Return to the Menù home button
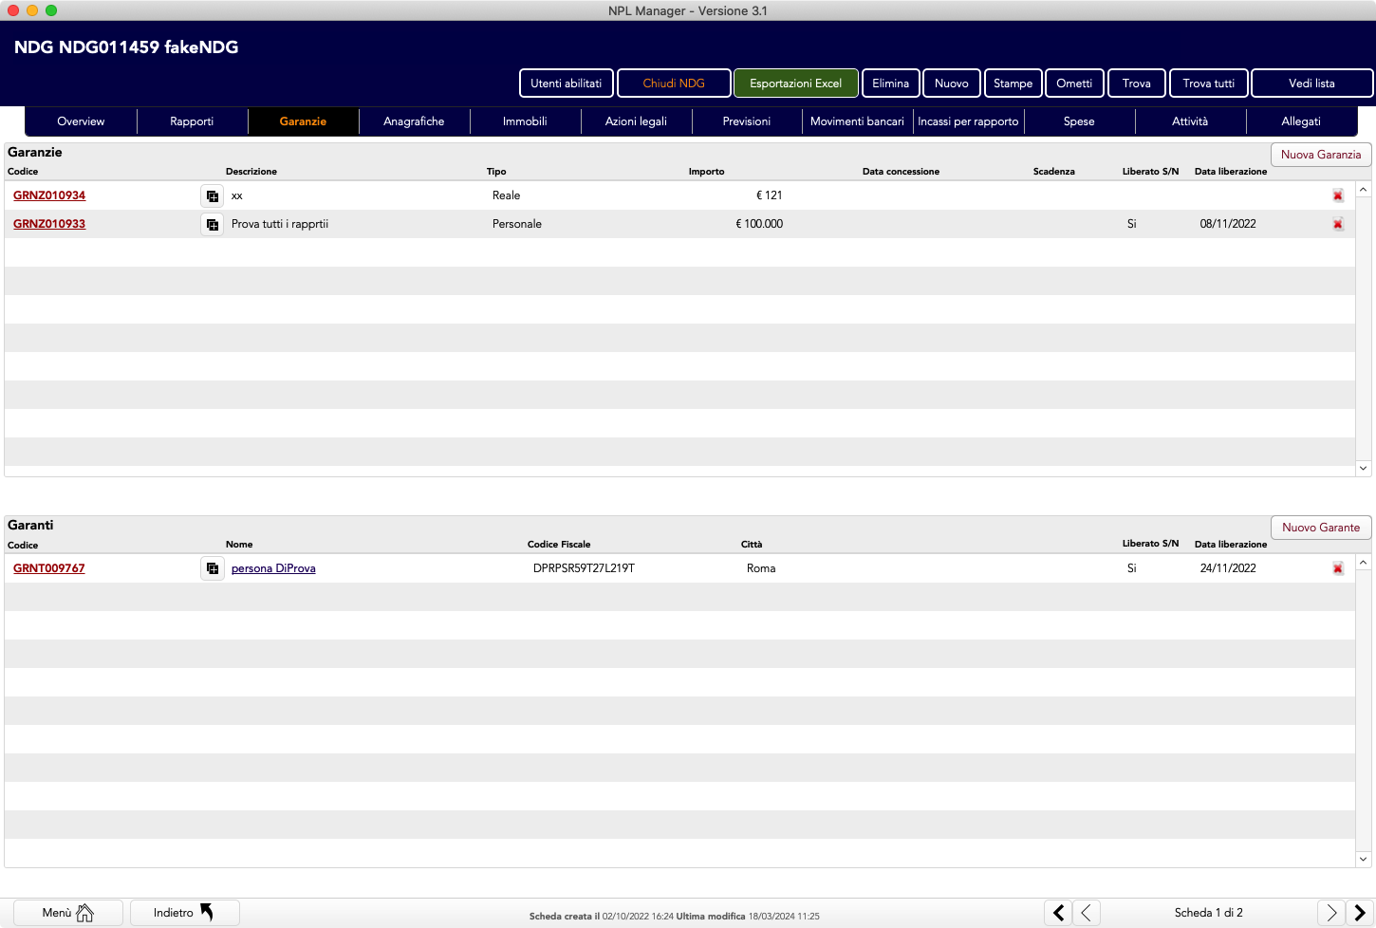The width and height of the screenshot is (1376, 928). [67, 913]
